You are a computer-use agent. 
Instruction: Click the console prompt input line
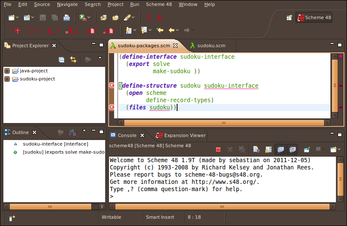coord(222,196)
